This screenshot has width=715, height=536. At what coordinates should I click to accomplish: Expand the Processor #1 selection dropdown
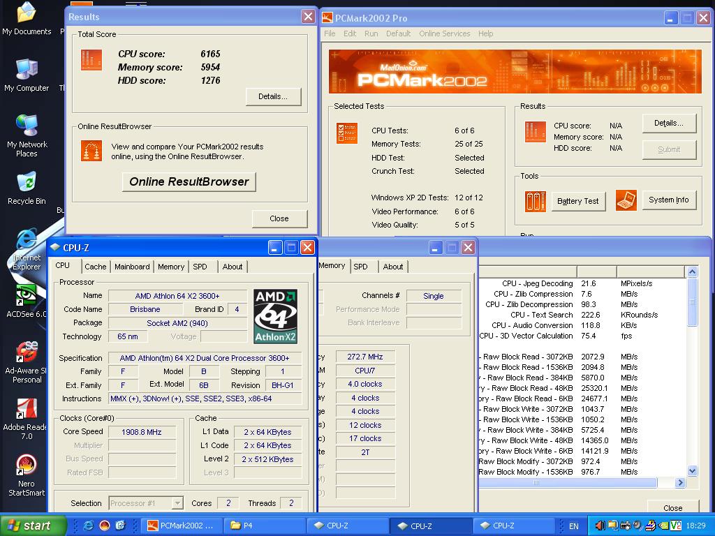[178, 503]
